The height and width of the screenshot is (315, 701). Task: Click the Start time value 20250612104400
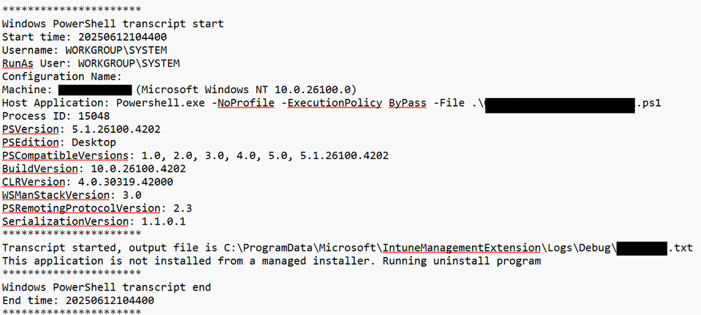coord(123,37)
